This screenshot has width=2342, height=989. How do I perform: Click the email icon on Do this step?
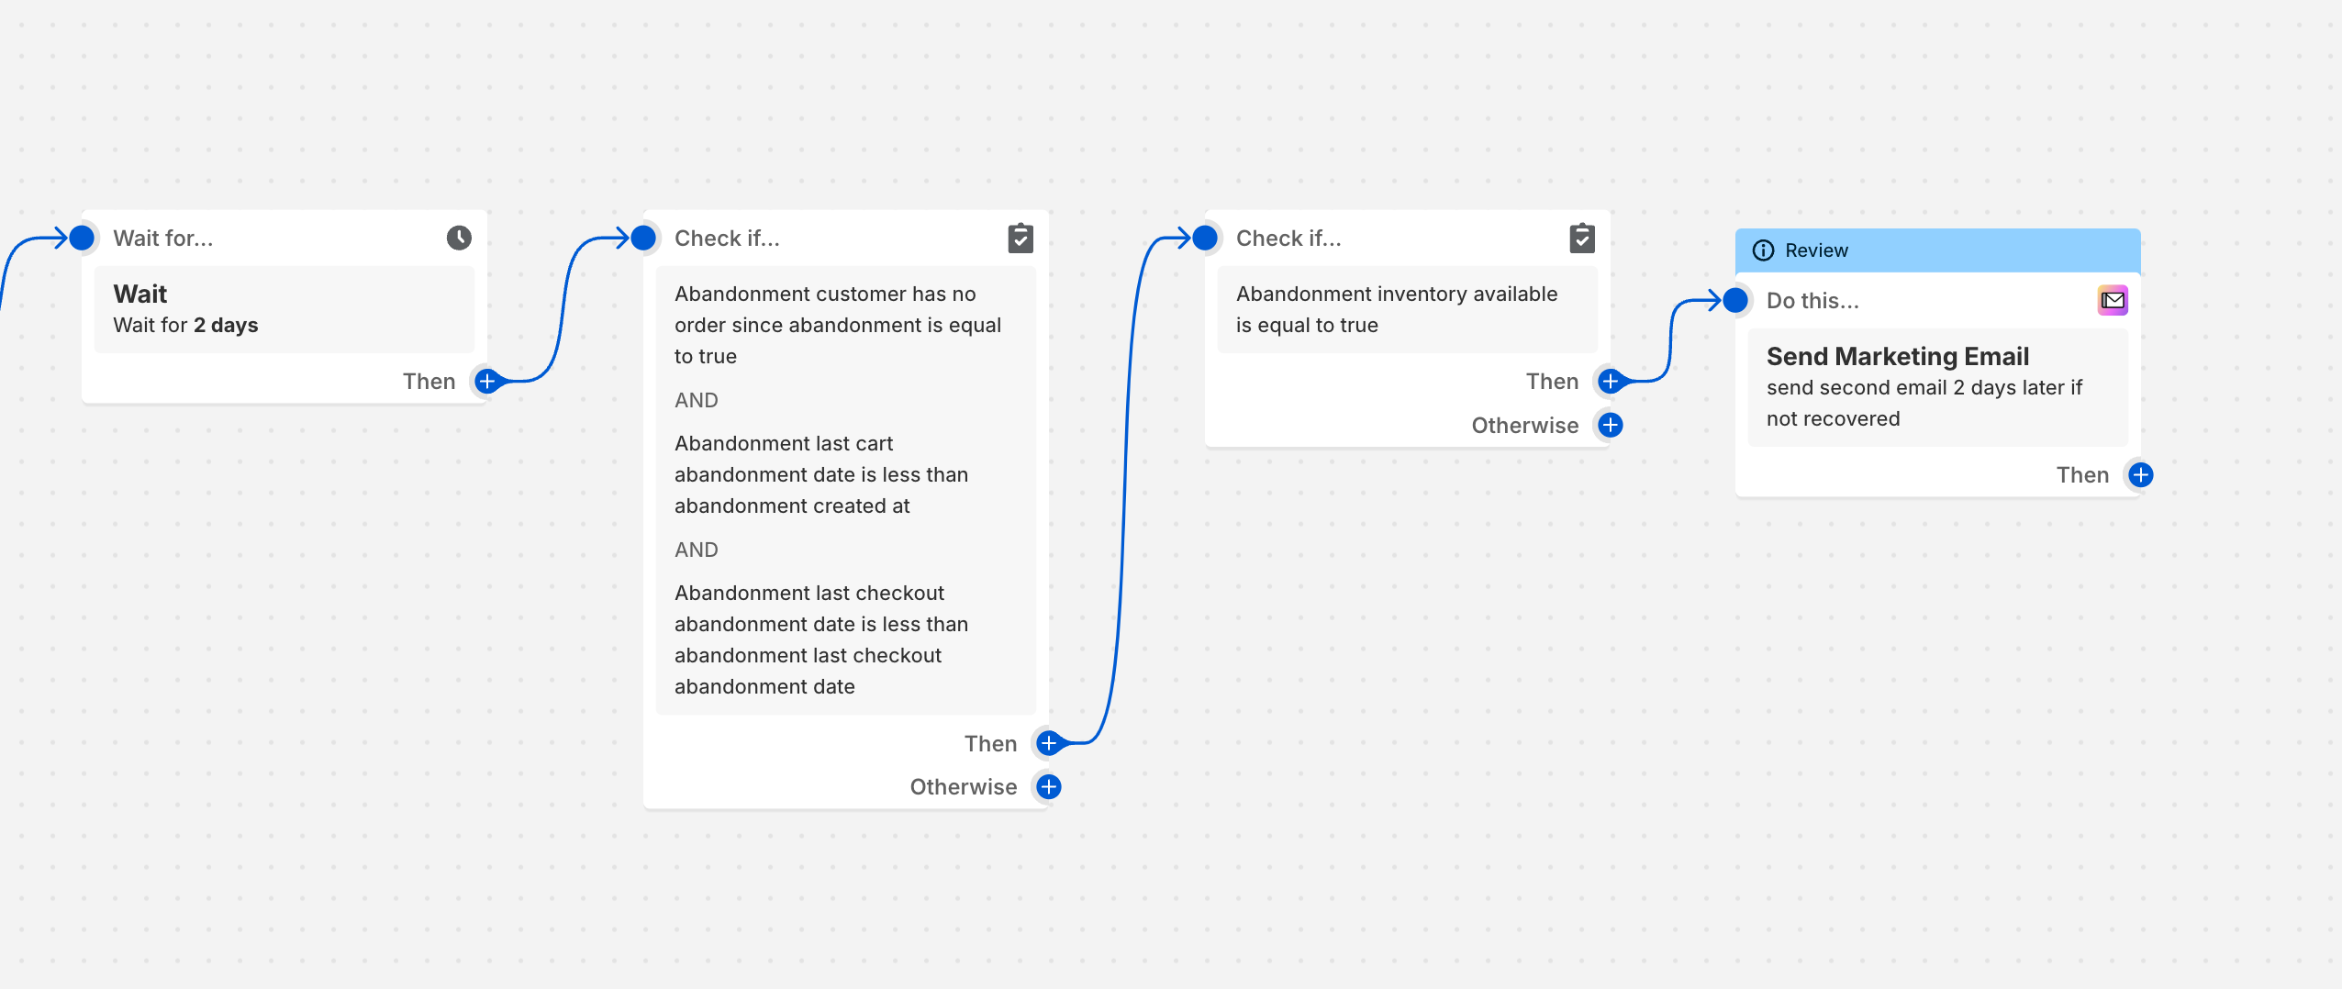click(x=2113, y=301)
